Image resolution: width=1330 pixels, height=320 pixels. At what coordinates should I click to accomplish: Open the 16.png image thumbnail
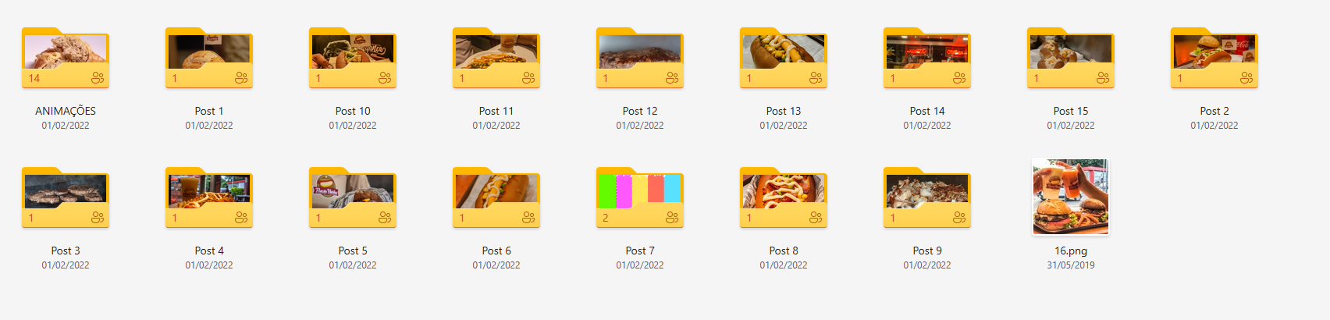click(1071, 197)
